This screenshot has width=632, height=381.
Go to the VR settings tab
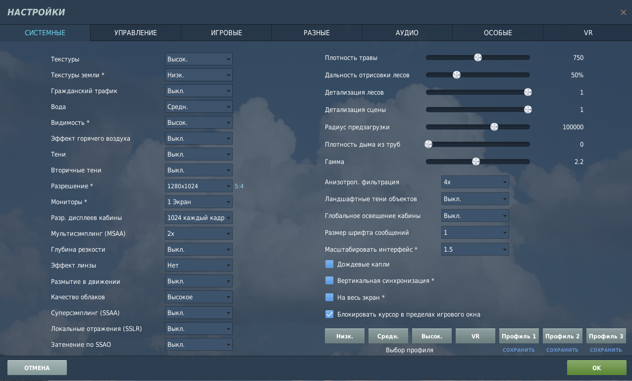[x=588, y=33]
